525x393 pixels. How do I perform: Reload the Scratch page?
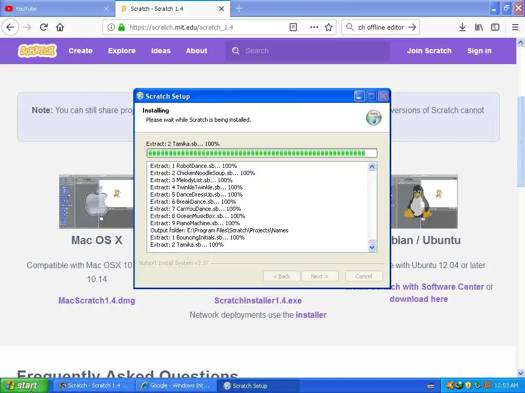pos(44,28)
